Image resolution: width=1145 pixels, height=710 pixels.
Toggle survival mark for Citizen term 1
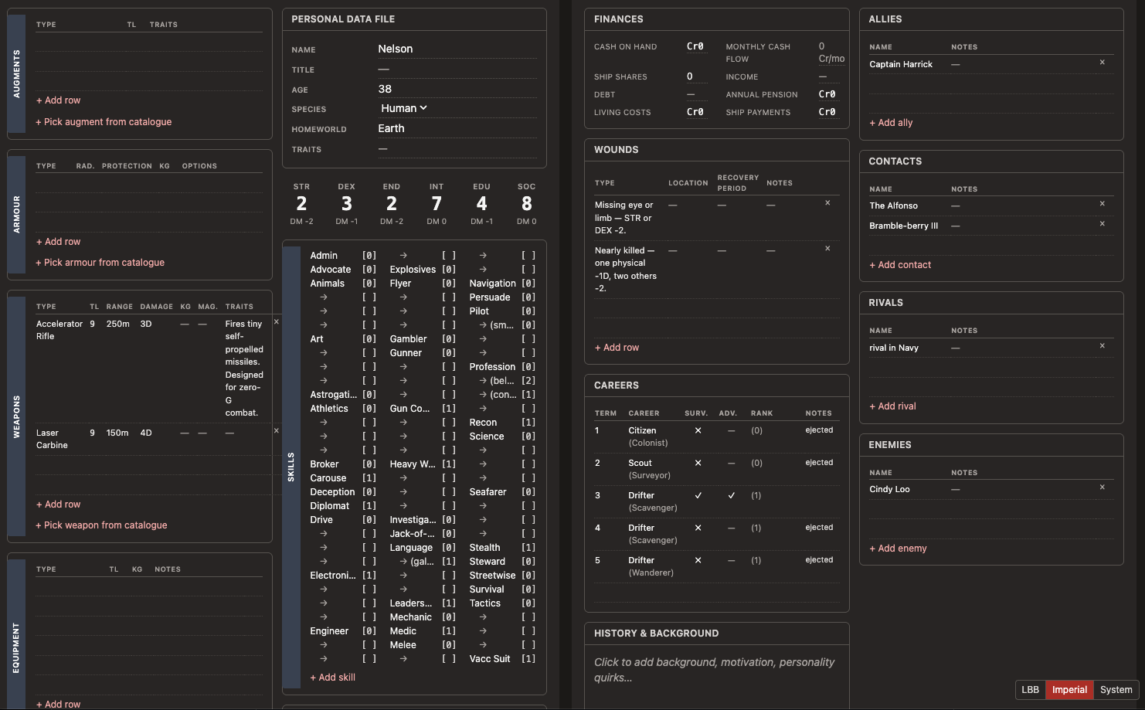coord(698,430)
